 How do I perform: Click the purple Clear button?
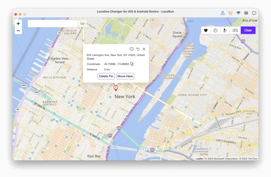(x=248, y=30)
